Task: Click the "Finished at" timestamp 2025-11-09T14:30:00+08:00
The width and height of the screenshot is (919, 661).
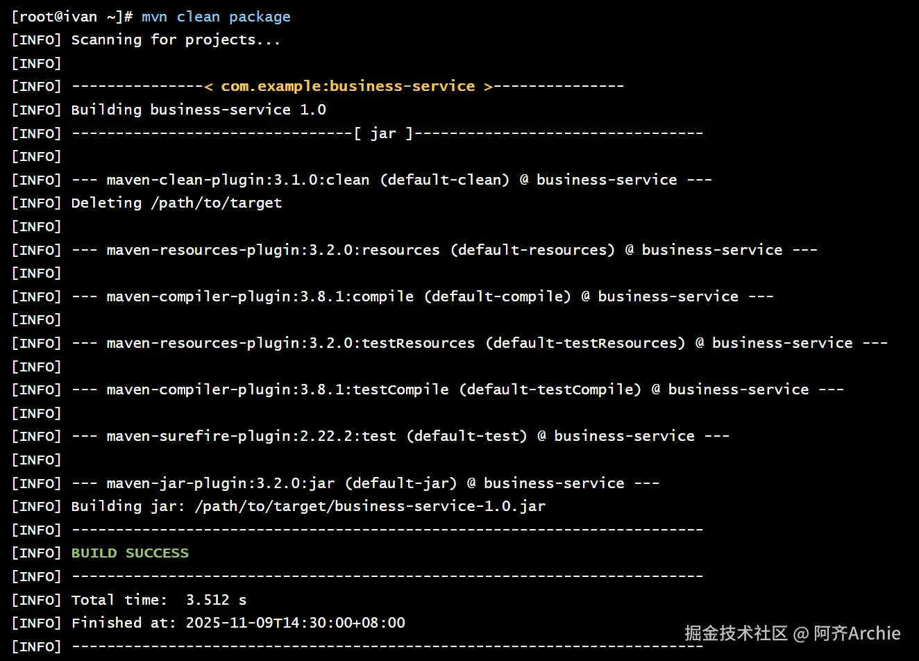Action: coord(295,623)
